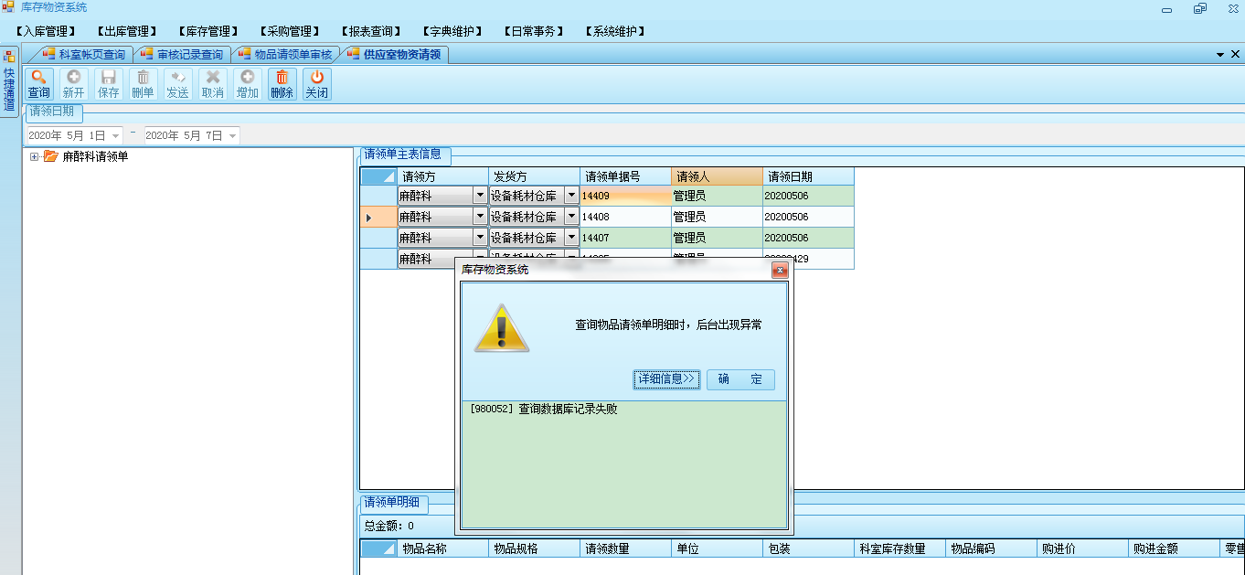Viewport: 1245px width, 575px height.
Task: Click the 确定 button in the dialog
Action: 740,379
